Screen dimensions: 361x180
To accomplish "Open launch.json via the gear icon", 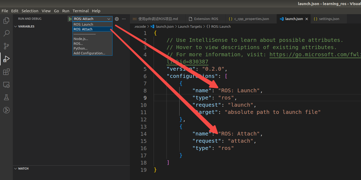I will click(x=117, y=19).
